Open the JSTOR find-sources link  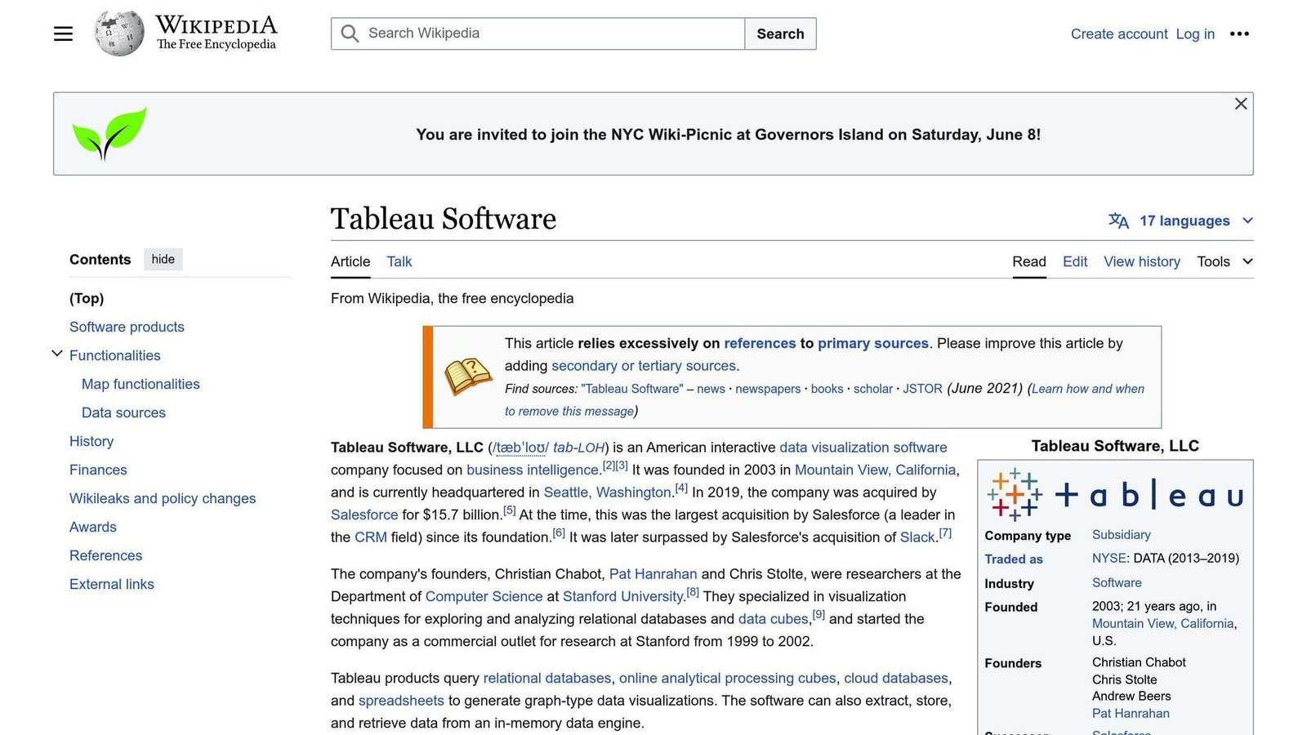click(923, 389)
